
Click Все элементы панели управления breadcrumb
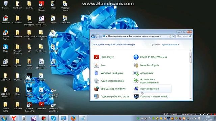[x=144, y=36]
